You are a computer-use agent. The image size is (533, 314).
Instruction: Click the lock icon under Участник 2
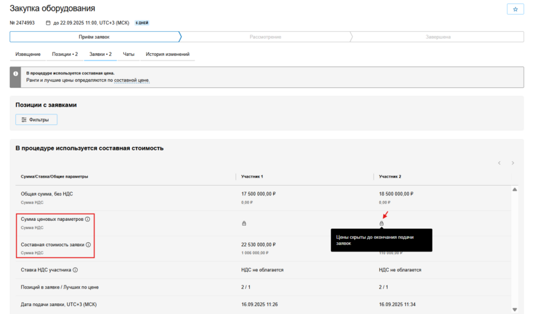(x=382, y=224)
